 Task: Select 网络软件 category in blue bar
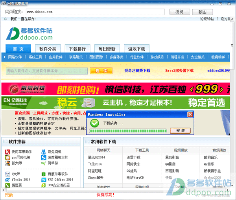[15, 57]
